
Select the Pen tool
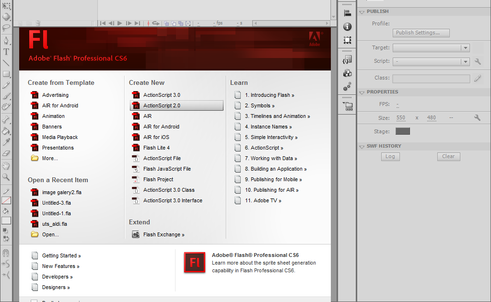coord(6,40)
